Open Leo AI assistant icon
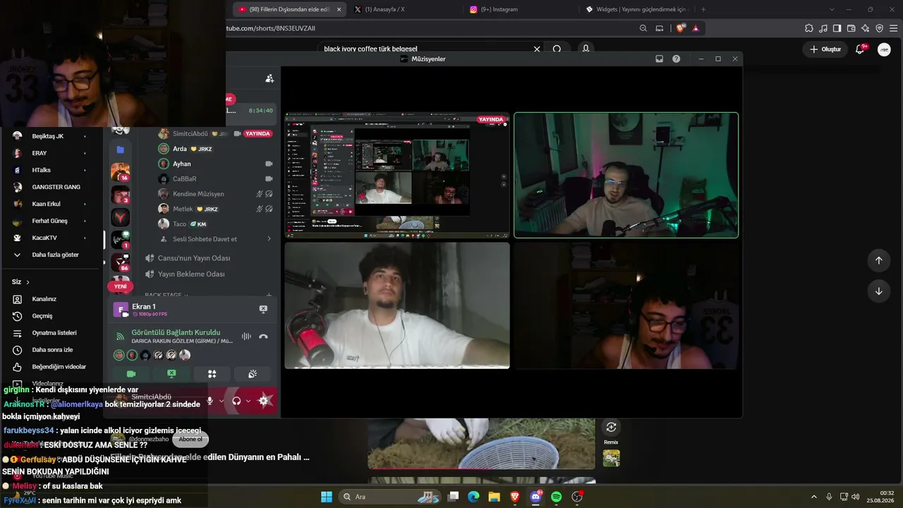903x508 pixels. coord(866,28)
